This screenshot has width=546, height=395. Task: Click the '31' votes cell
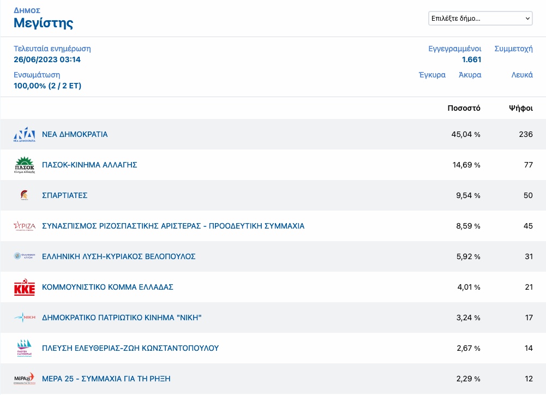click(x=529, y=257)
